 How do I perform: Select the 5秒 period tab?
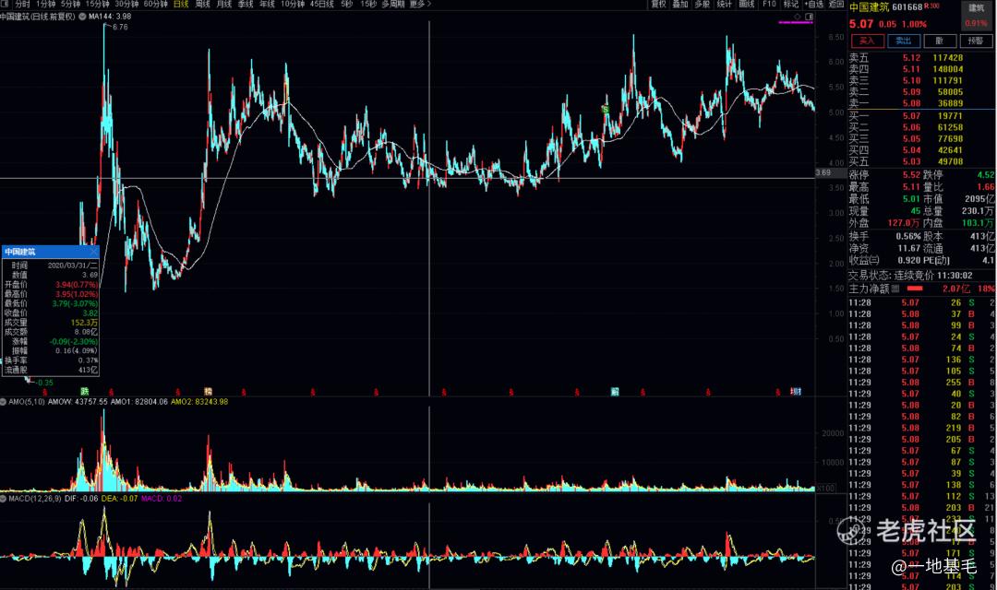[346, 4]
